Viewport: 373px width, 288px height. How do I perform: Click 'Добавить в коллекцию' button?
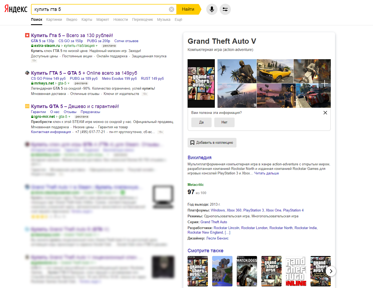click(212, 143)
